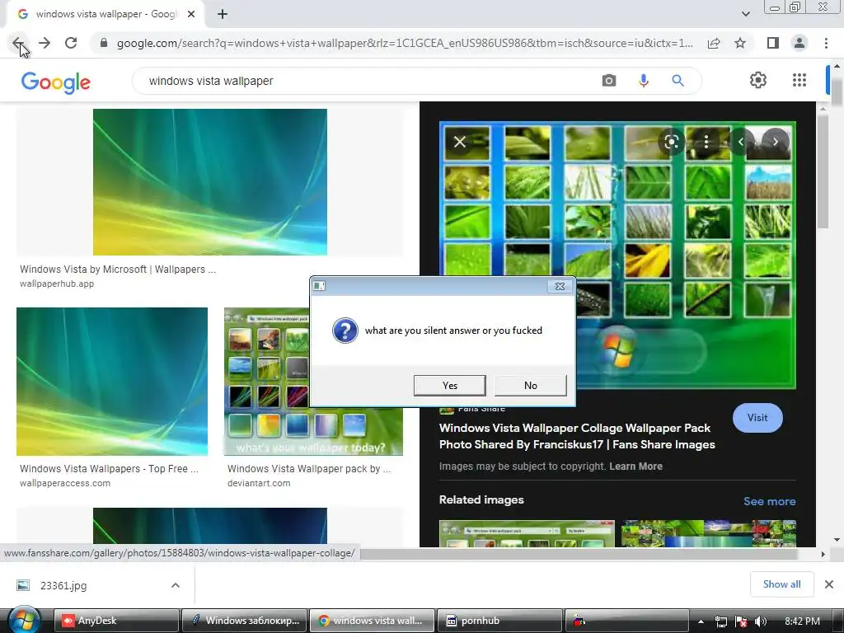The width and height of the screenshot is (844, 633).
Task: Start voice search with the microphone icon
Action: click(643, 81)
